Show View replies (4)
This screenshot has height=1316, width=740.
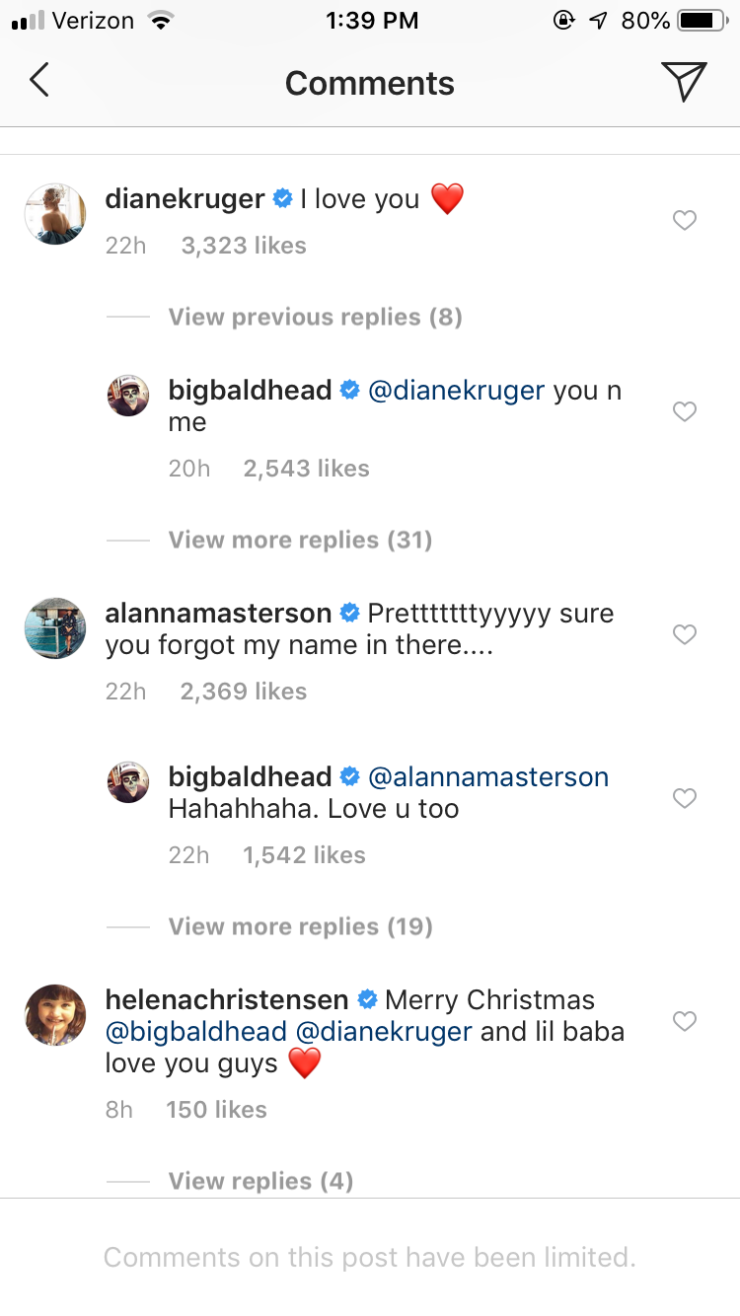[260, 1181]
